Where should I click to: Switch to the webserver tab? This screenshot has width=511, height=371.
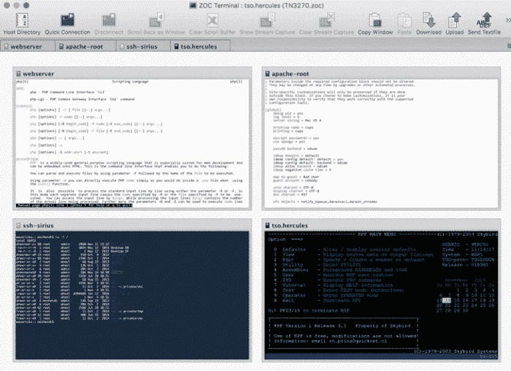[28, 46]
